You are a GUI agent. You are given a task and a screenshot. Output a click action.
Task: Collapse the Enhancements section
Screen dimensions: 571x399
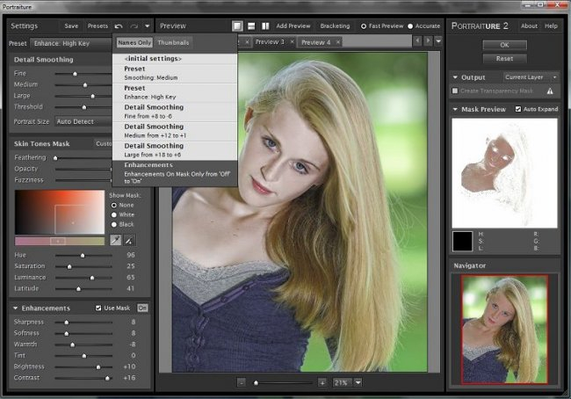pyautogui.click(x=17, y=308)
